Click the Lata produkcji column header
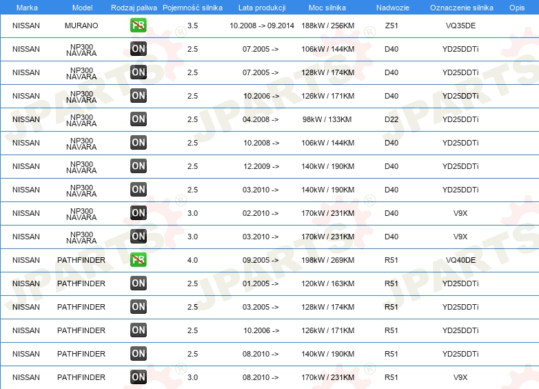This screenshot has height=389, width=539. (262, 8)
